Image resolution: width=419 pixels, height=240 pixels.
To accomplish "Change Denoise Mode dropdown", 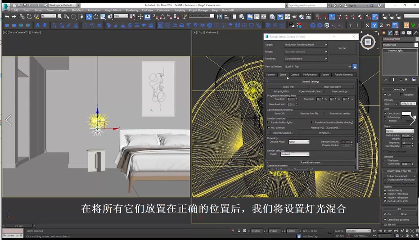I will coord(299,142).
